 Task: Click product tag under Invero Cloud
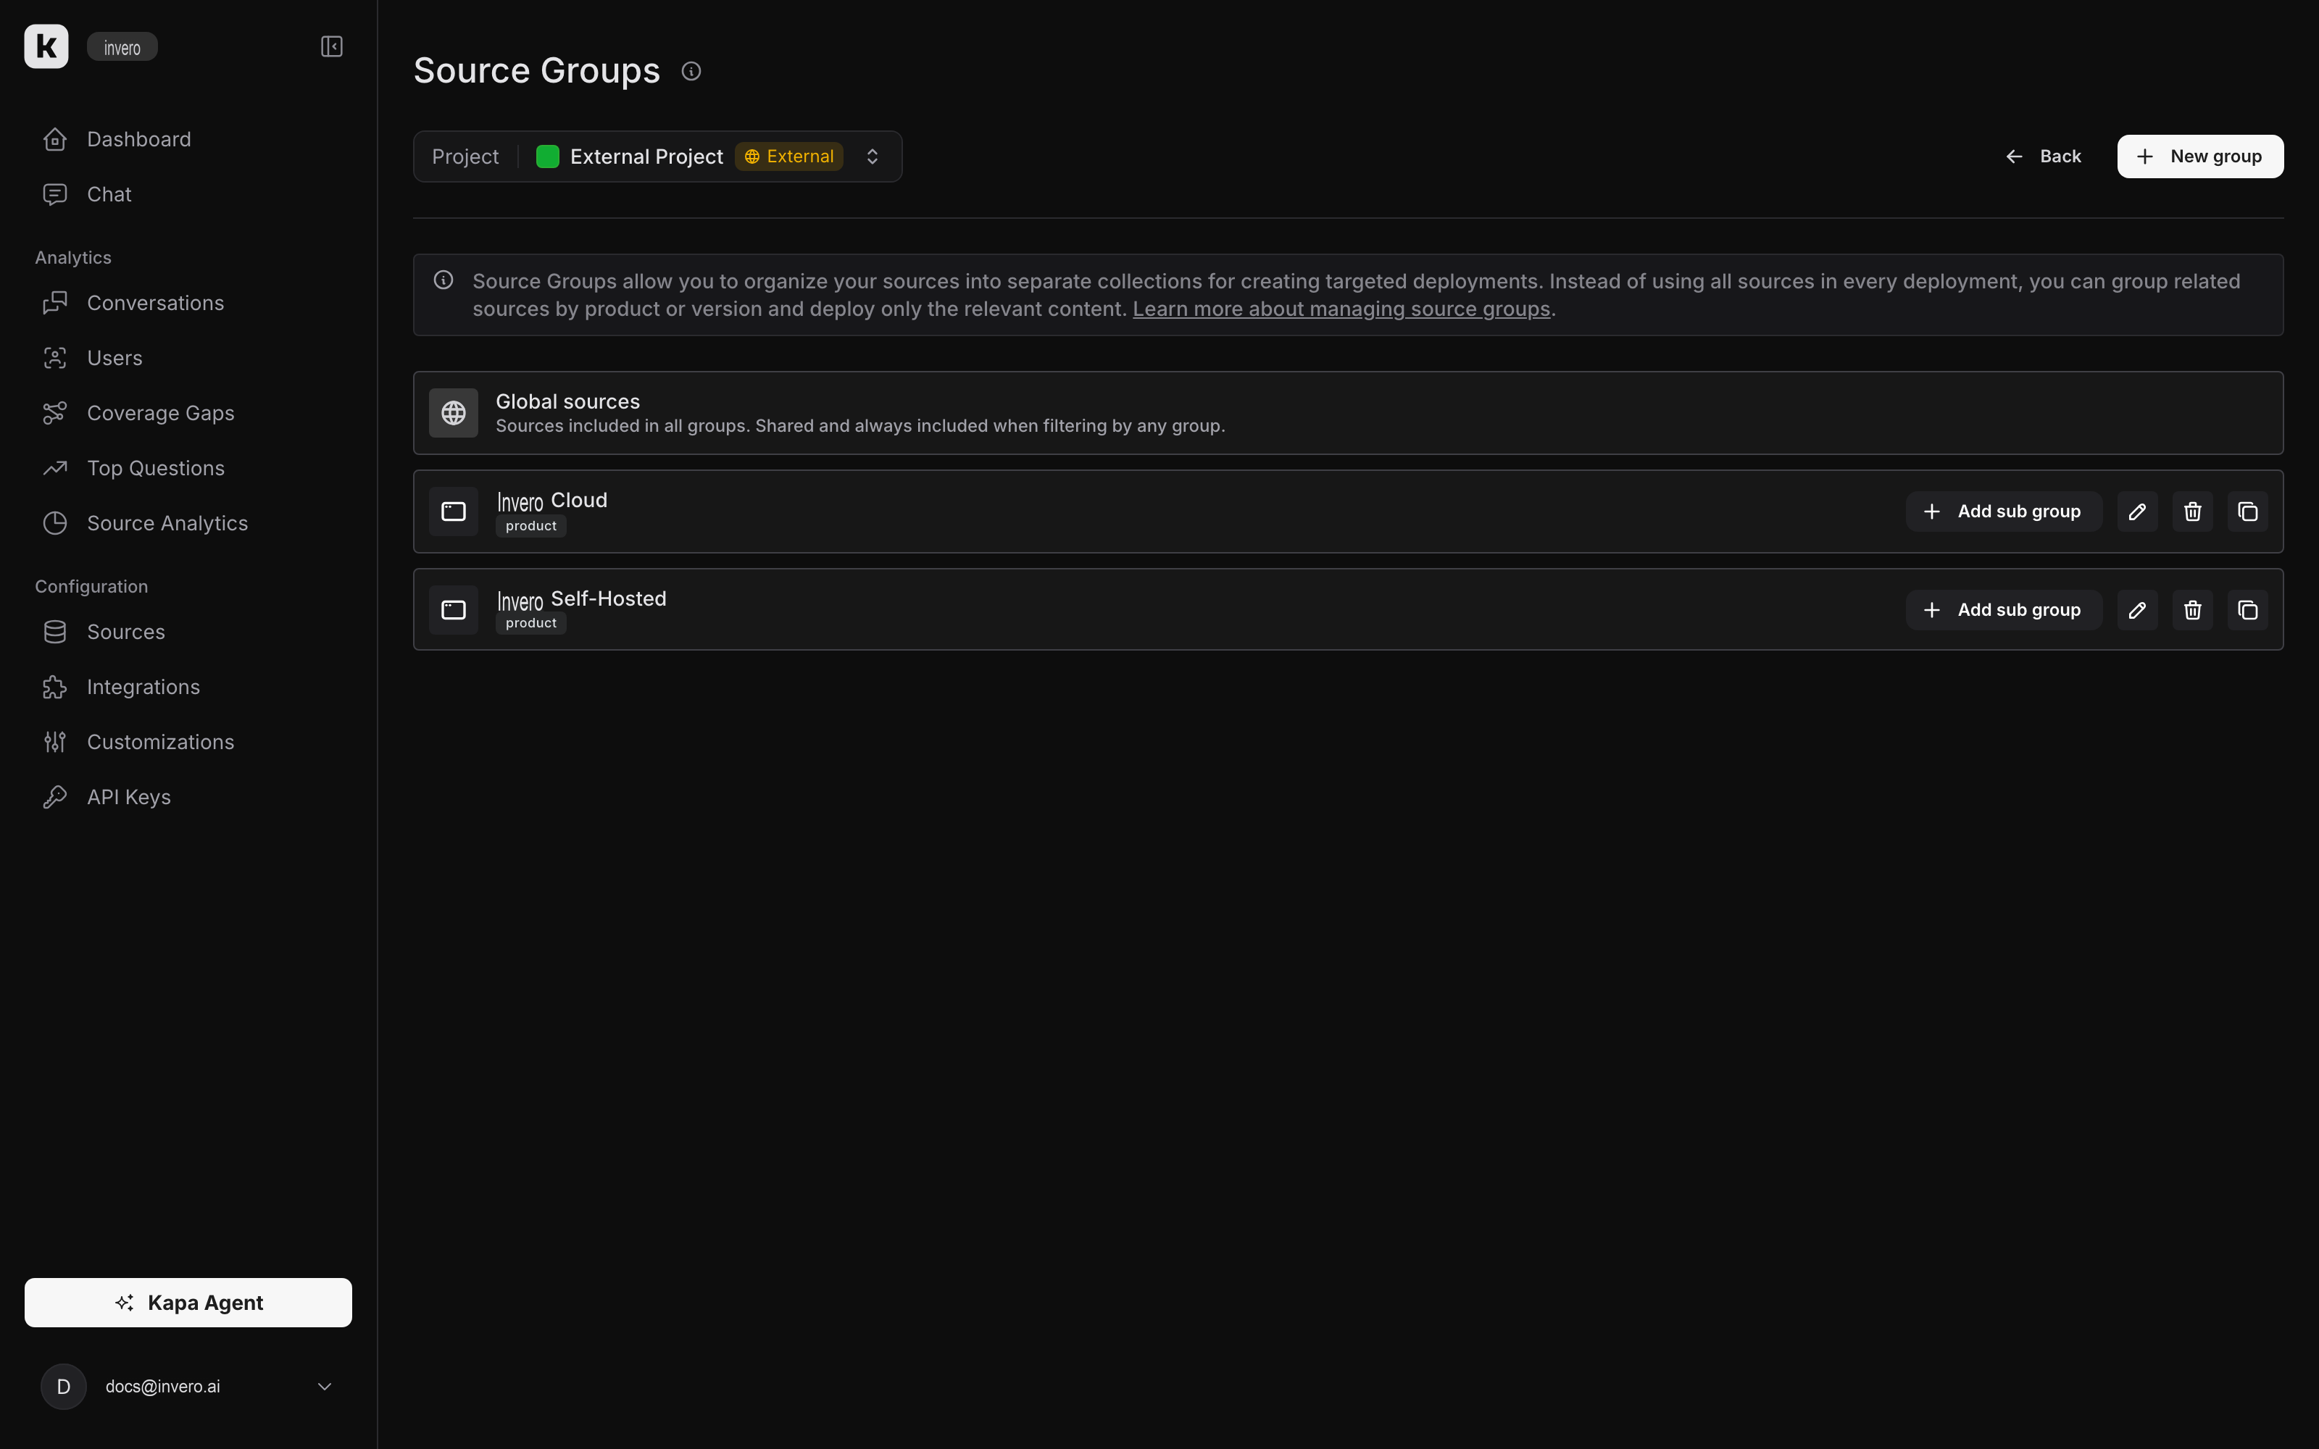531,526
